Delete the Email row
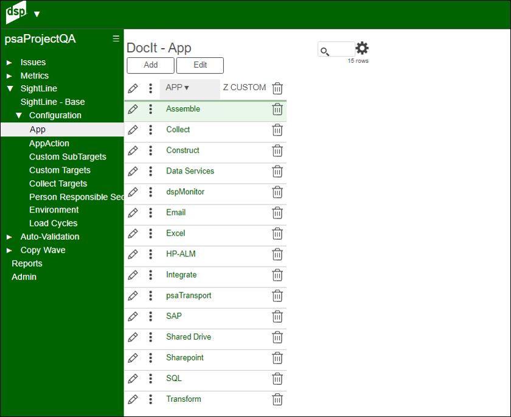Viewport: 511px width, 417px height. 277,213
